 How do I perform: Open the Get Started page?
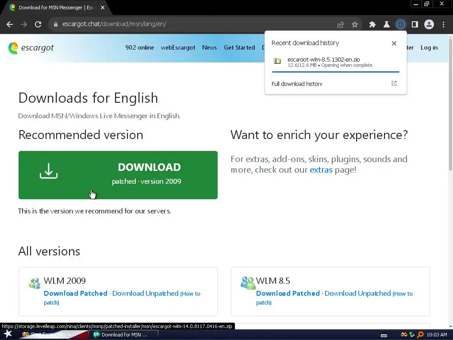[x=239, y=47]
